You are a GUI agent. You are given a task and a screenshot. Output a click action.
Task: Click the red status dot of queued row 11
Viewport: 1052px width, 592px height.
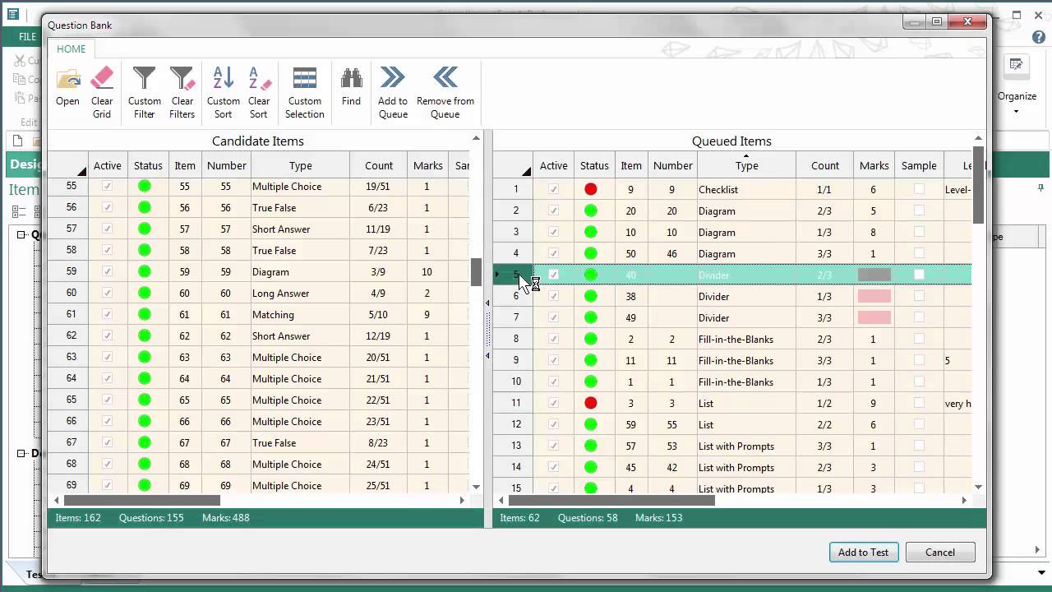coord(590,404)
